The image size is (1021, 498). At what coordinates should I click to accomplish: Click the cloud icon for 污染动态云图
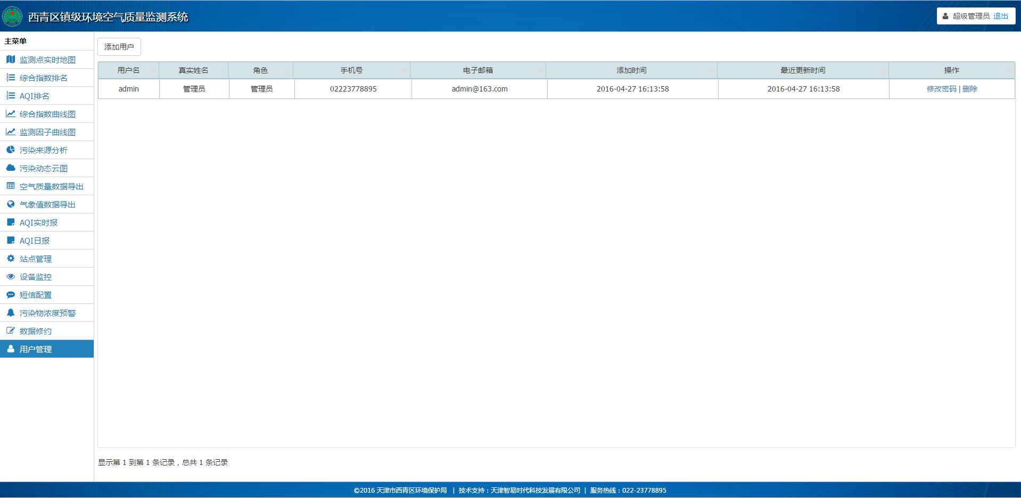tap(11, 168)
